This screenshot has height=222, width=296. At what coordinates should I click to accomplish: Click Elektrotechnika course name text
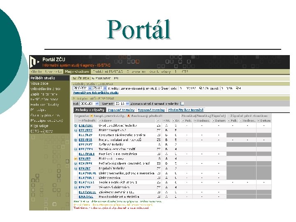pyautogui.click(x=109, y=178)
